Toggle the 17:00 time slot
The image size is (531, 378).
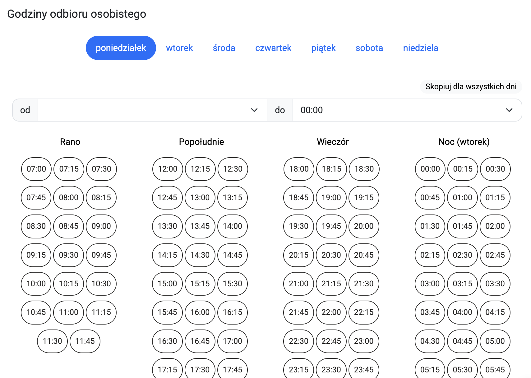[233, 341]
